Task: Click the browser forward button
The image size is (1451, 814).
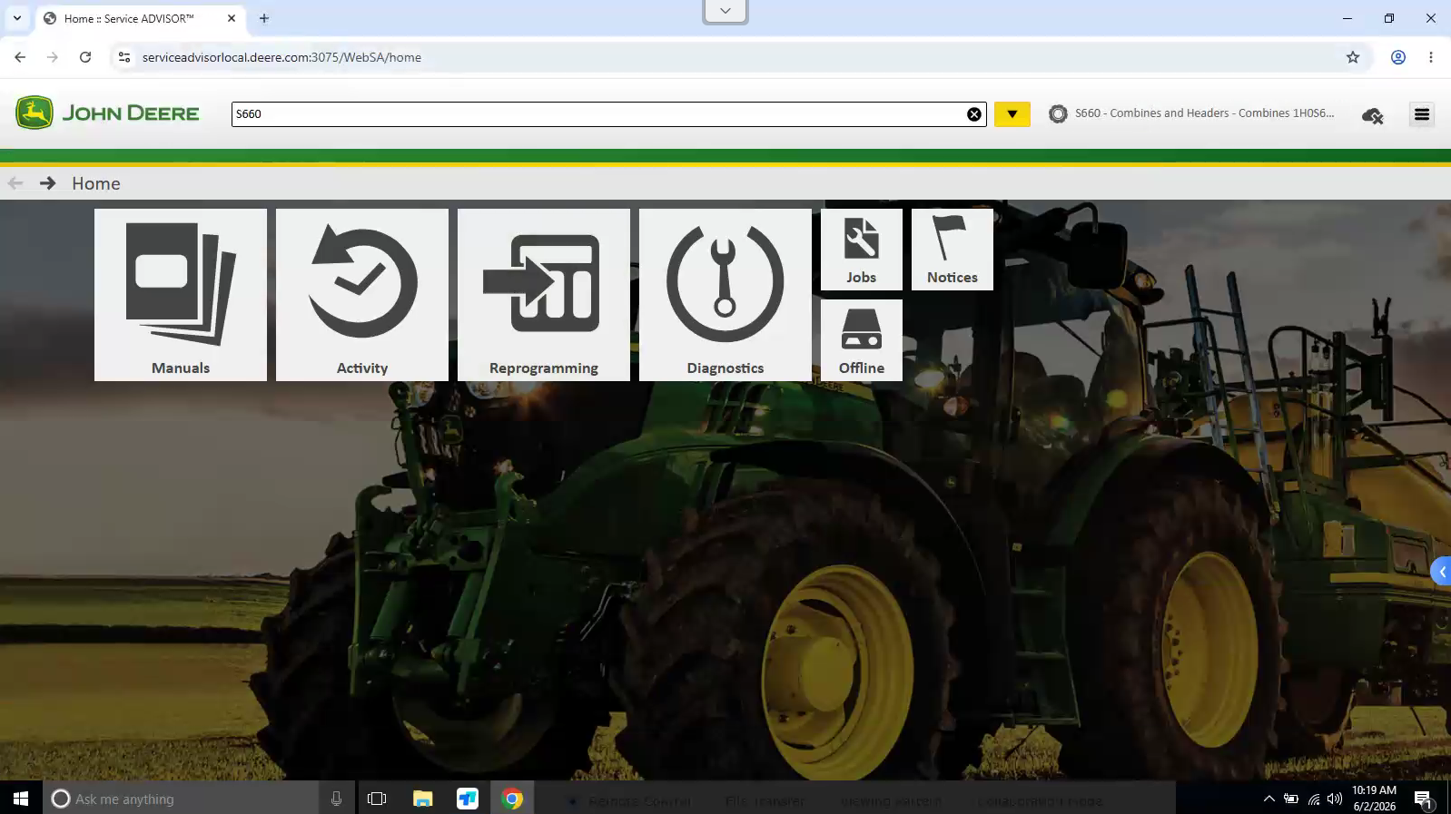Action: pyautogui.click(x=53, y=57)
